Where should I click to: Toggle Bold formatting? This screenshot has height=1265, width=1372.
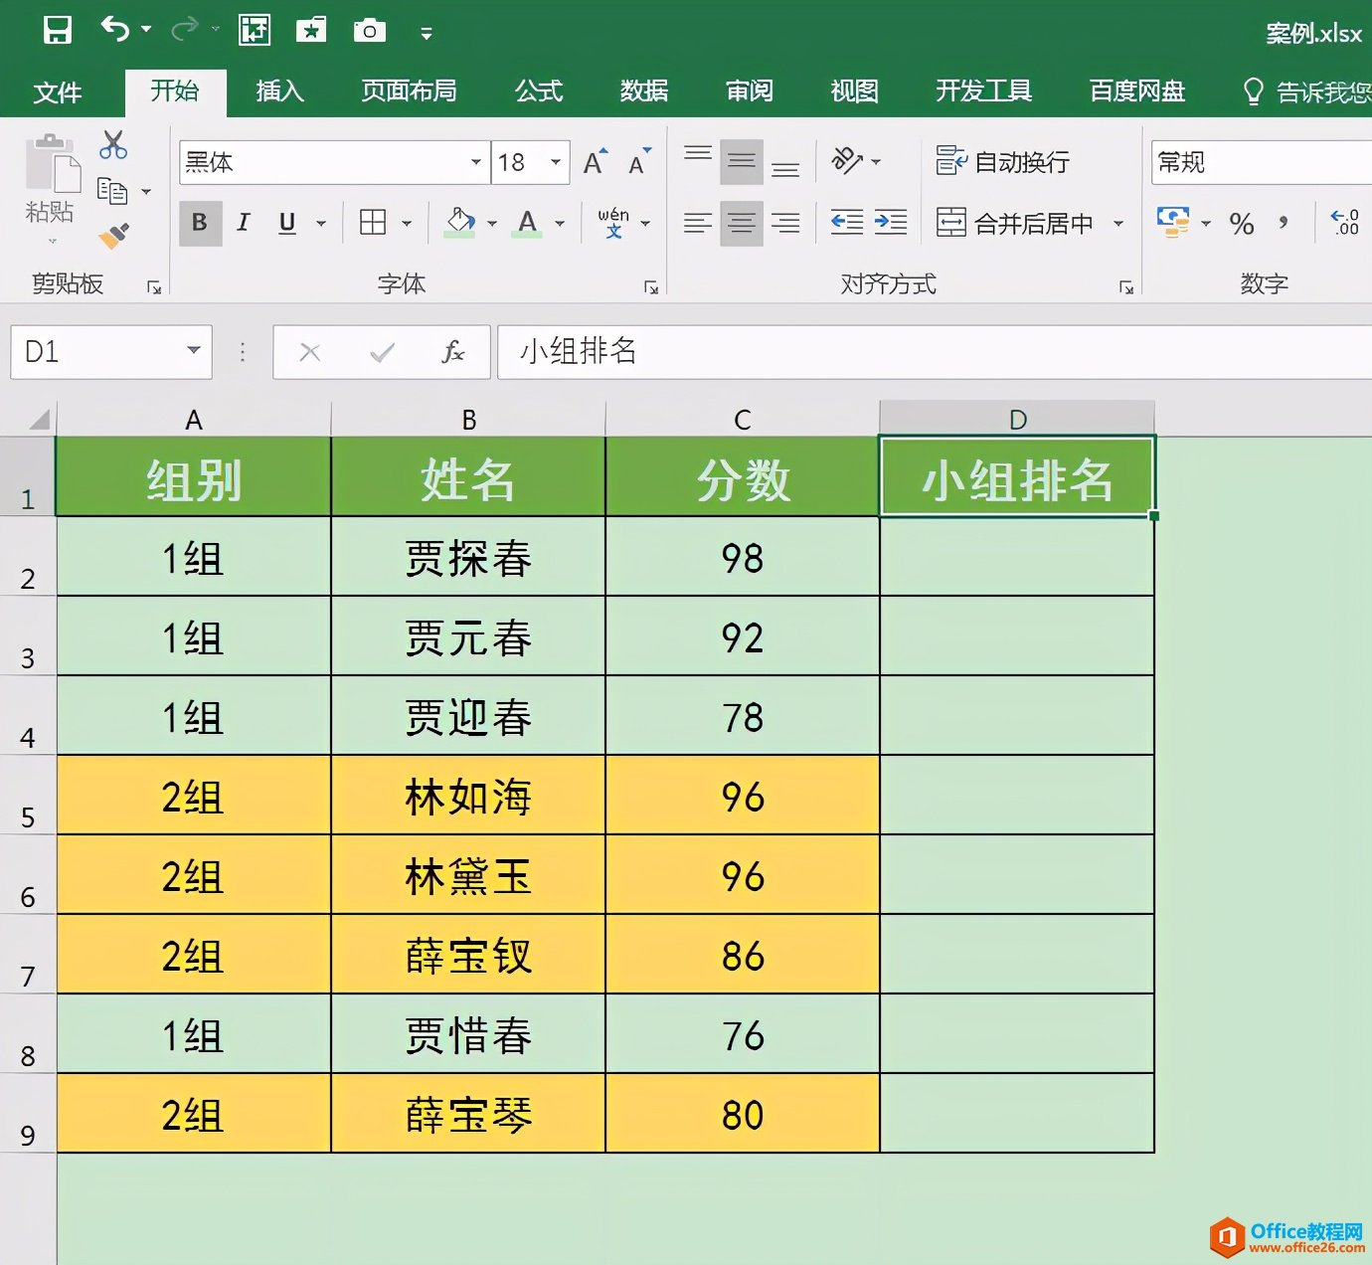[200, 223]
